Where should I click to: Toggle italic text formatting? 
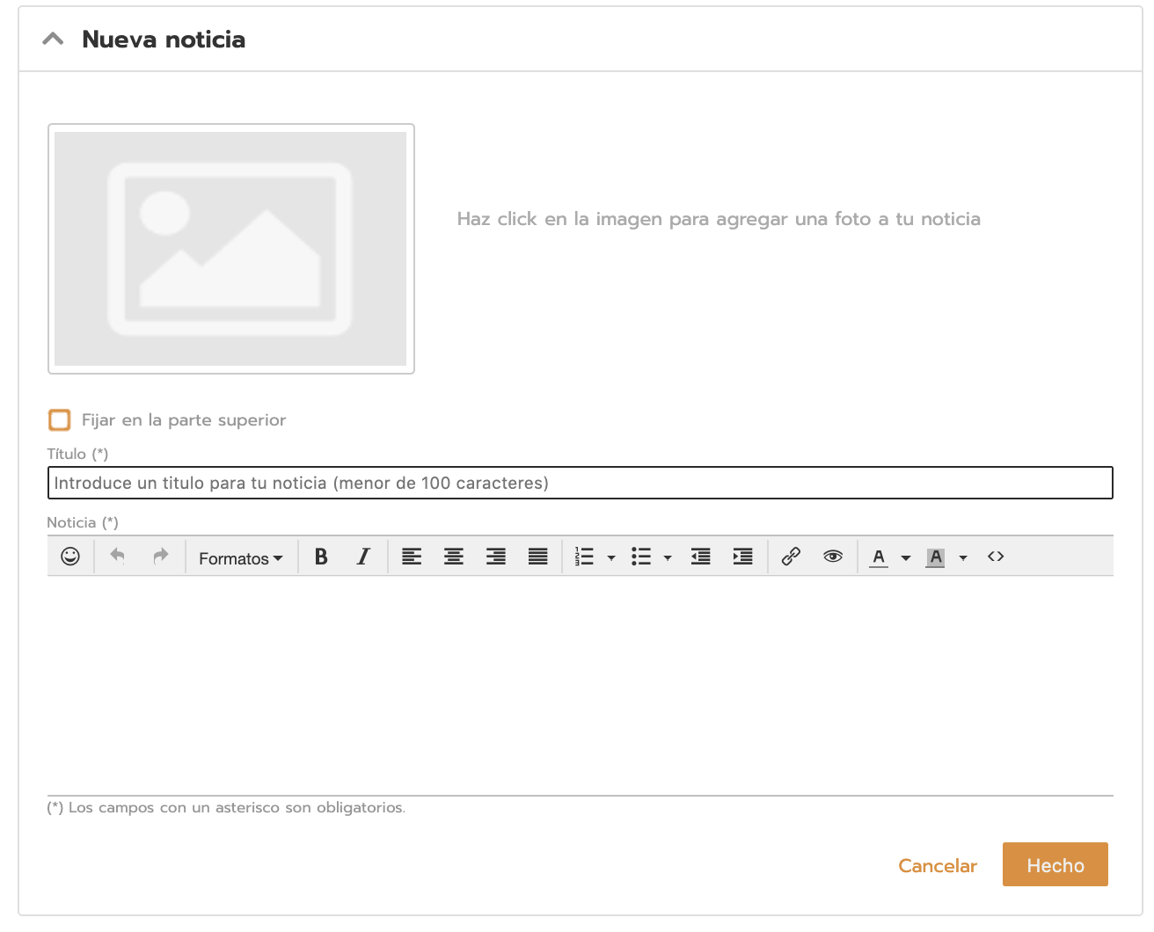point(363,557)
